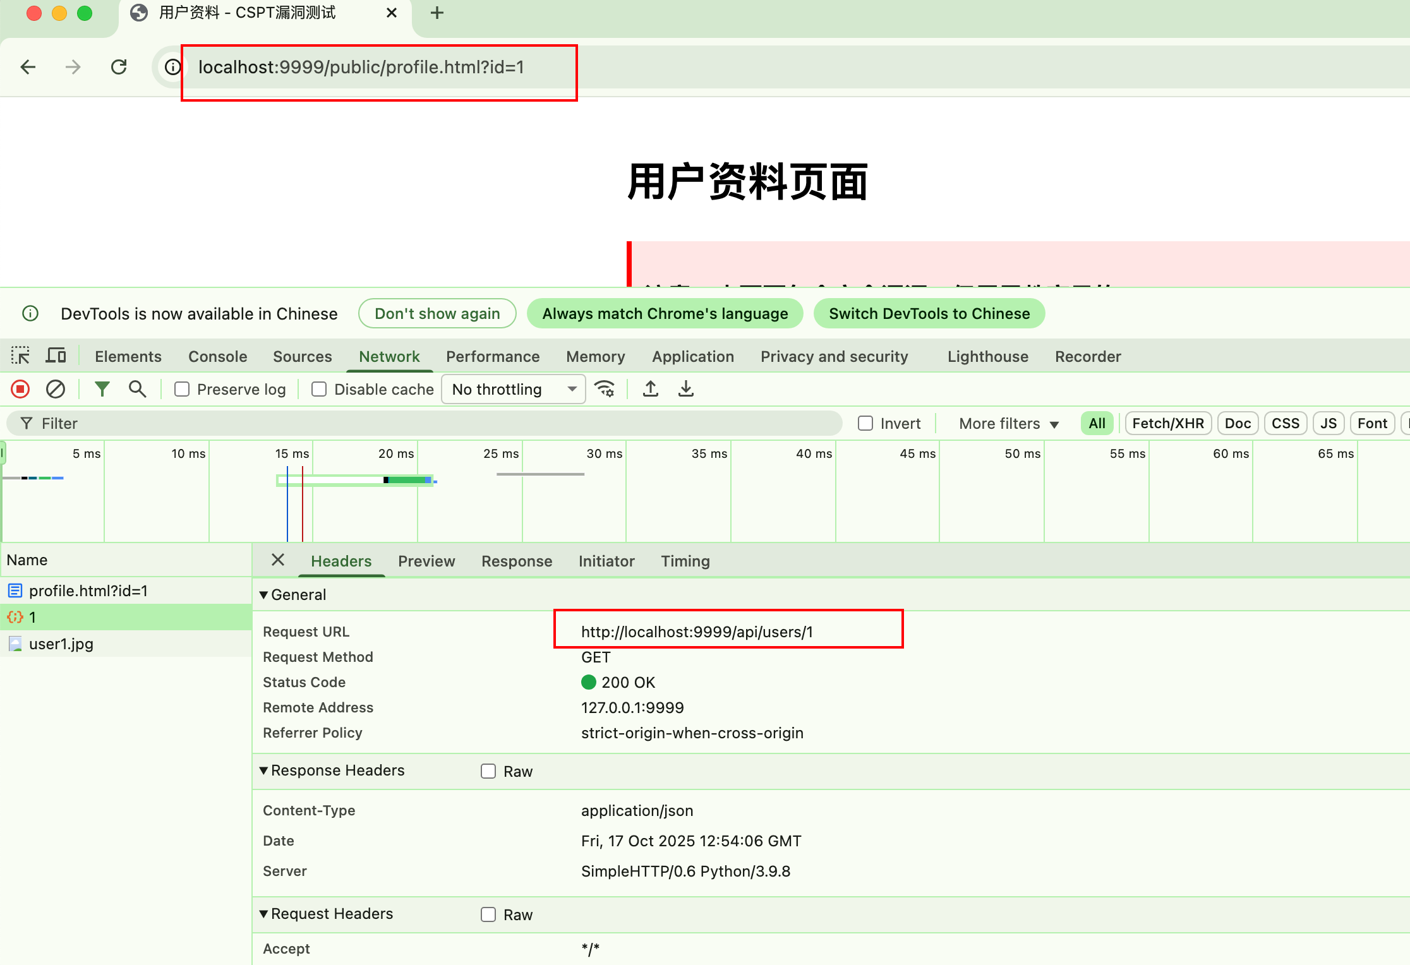Click into the Filter input field
This screenshot has height=965, width=1410.
click(430, 424)
